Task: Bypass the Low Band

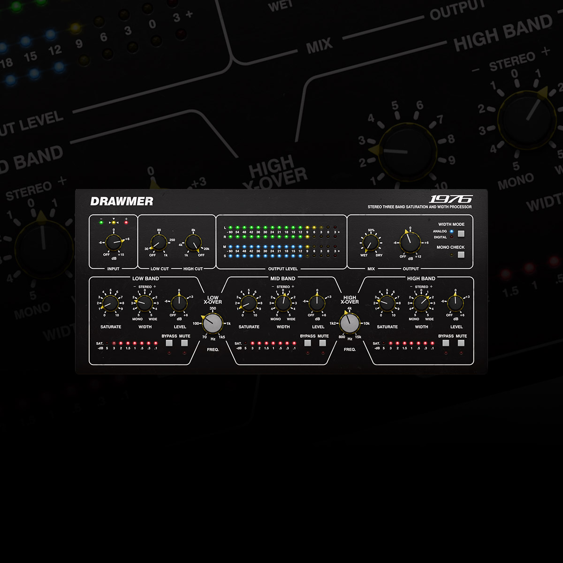Action: tap(169, 343)
